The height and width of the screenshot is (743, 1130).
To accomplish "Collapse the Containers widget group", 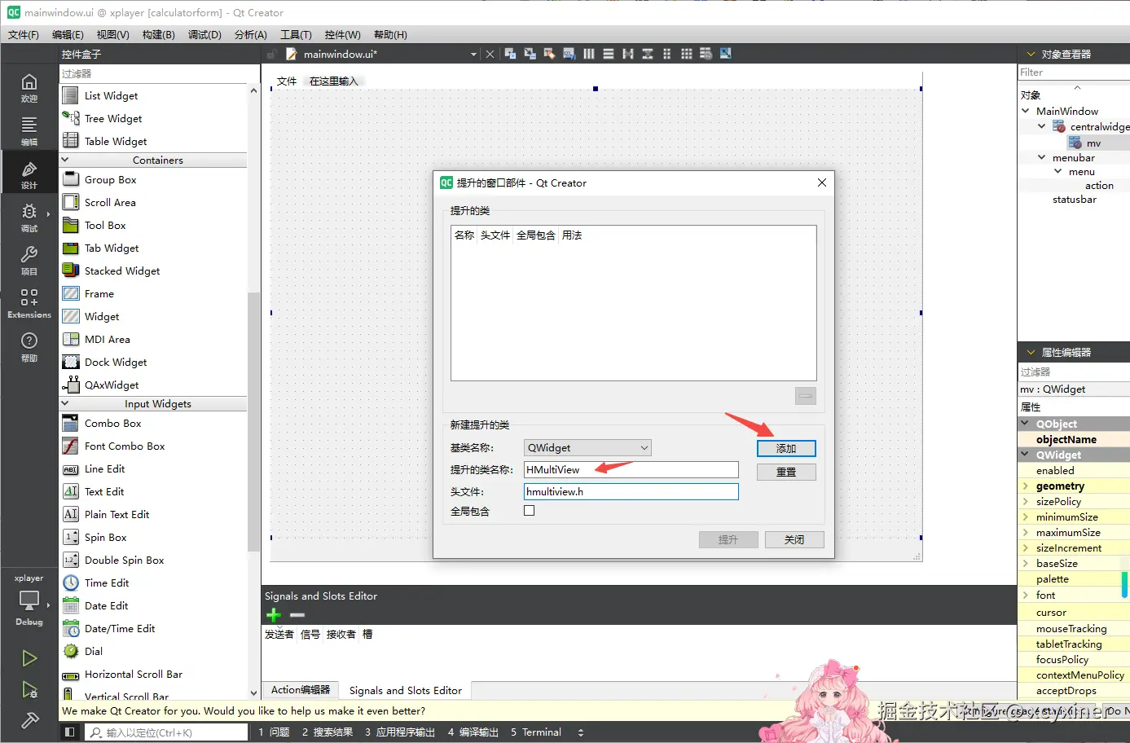I will click(x=65, y=160).
